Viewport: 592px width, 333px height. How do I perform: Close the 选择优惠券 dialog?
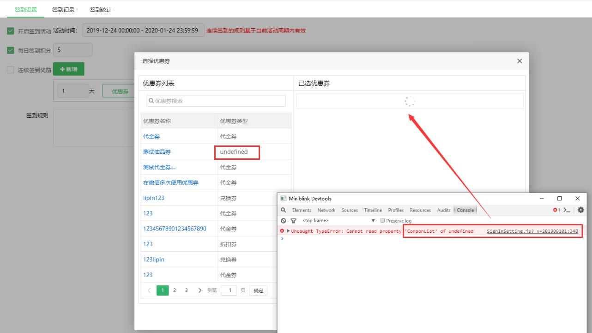point(520,61)
